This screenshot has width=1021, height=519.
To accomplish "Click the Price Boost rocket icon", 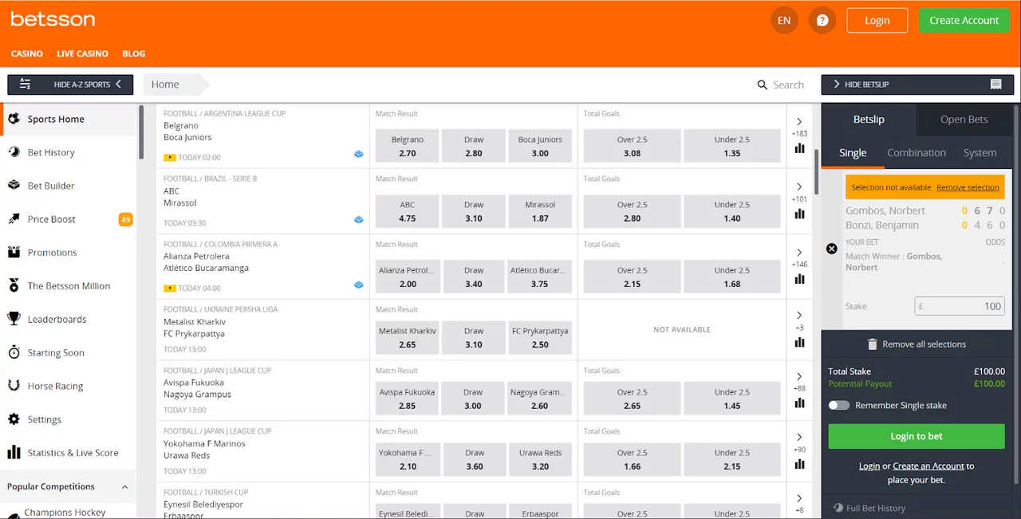I will tap(14, 219).
